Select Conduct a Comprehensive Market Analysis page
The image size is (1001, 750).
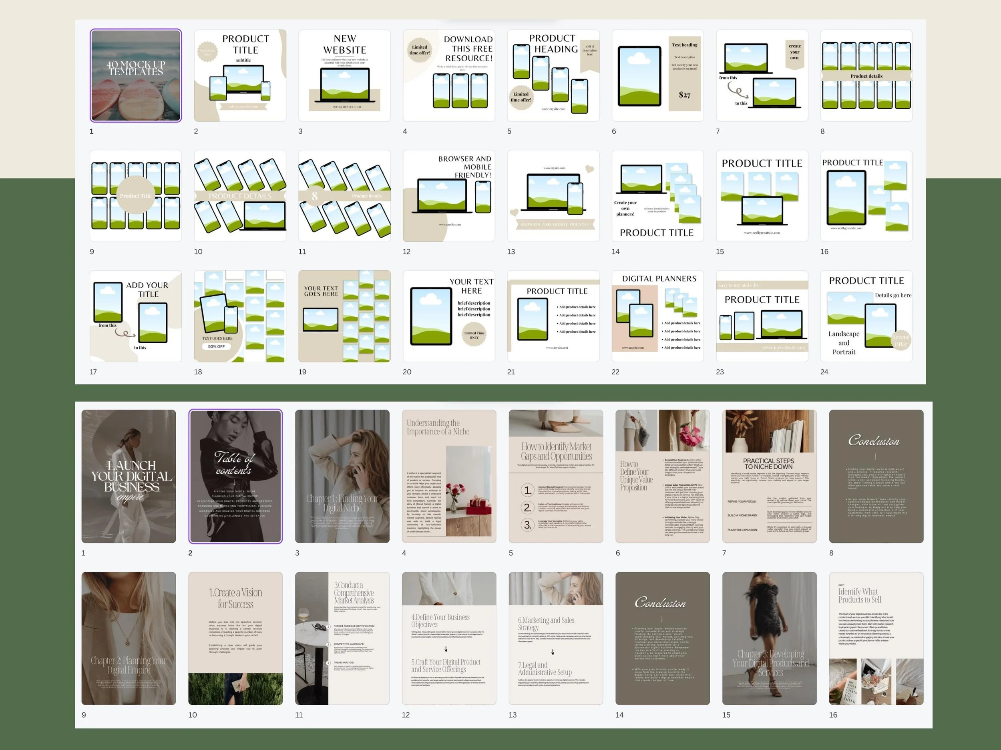click(x=342, y=638)
